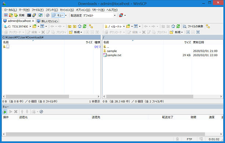
Task: Click local panel open directory folder icon
Action: coord(35,26)
